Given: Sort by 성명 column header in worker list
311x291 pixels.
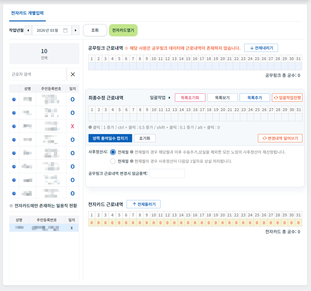Looking at the screenshot, I should pyautogui.click(x=27, y=89).
